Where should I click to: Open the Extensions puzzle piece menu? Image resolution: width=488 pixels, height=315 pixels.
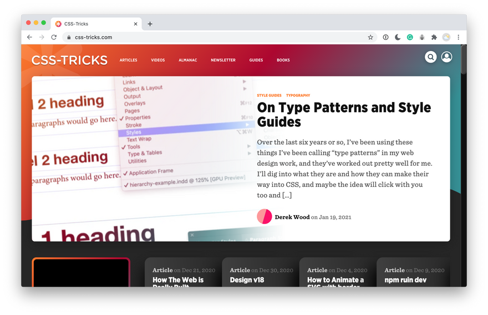point(434,37)
